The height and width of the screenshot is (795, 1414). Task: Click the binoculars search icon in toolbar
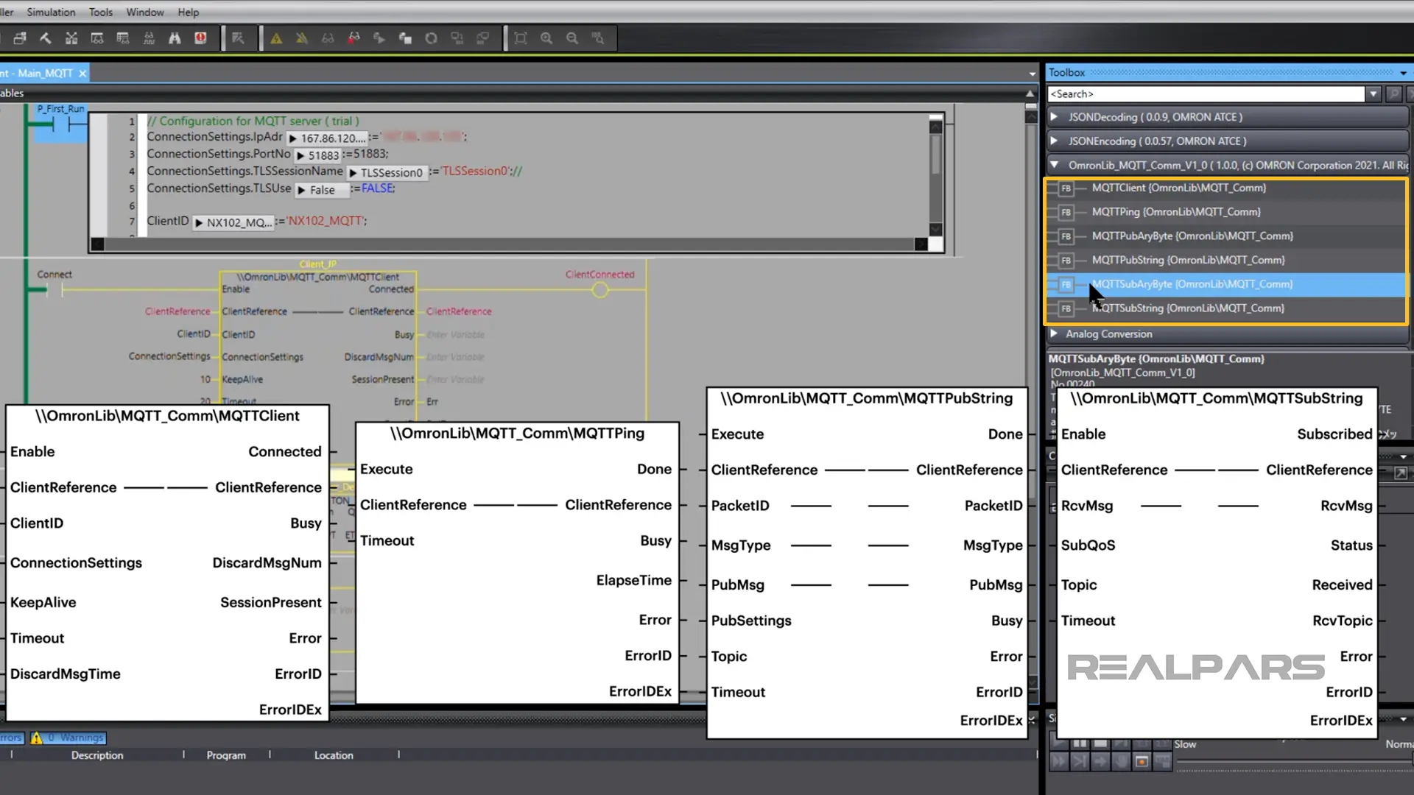175,38
